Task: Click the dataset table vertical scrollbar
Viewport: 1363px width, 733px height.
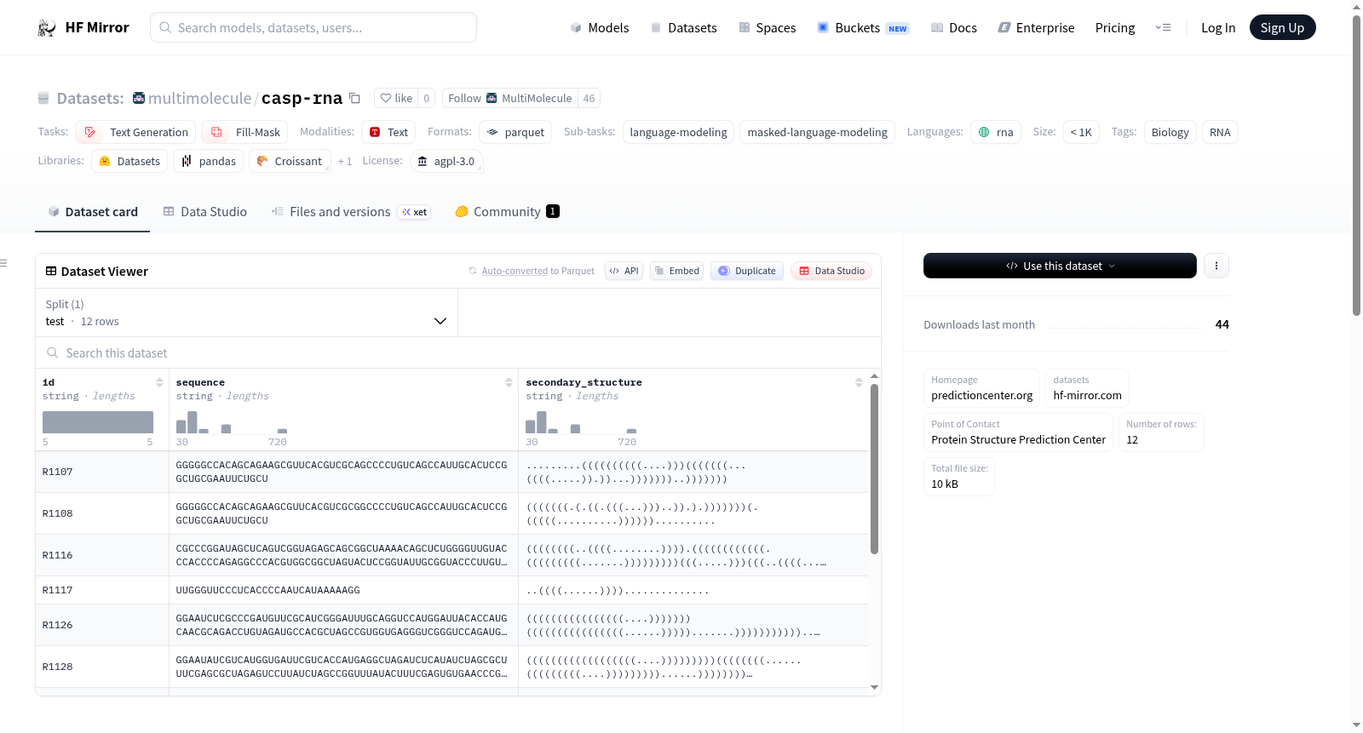Action: pyautogui.click(x=874, y=468)
